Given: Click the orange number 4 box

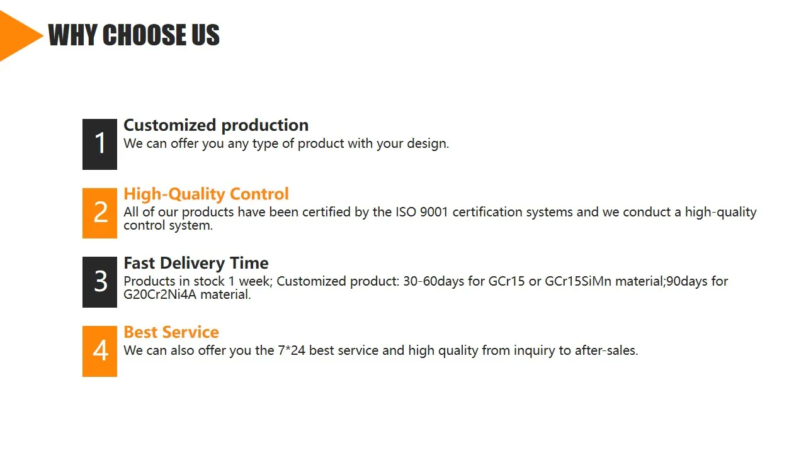Looking at the screenshot, I should pyautogui.click(x=99, y=351).
